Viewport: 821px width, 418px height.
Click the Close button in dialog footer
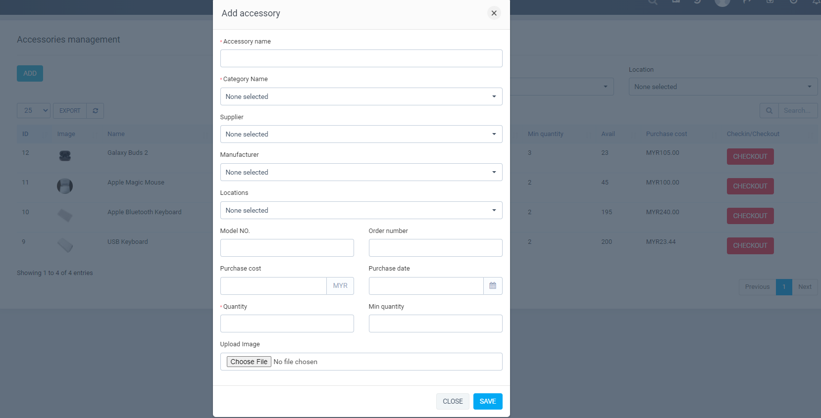[x=453, y=401]
